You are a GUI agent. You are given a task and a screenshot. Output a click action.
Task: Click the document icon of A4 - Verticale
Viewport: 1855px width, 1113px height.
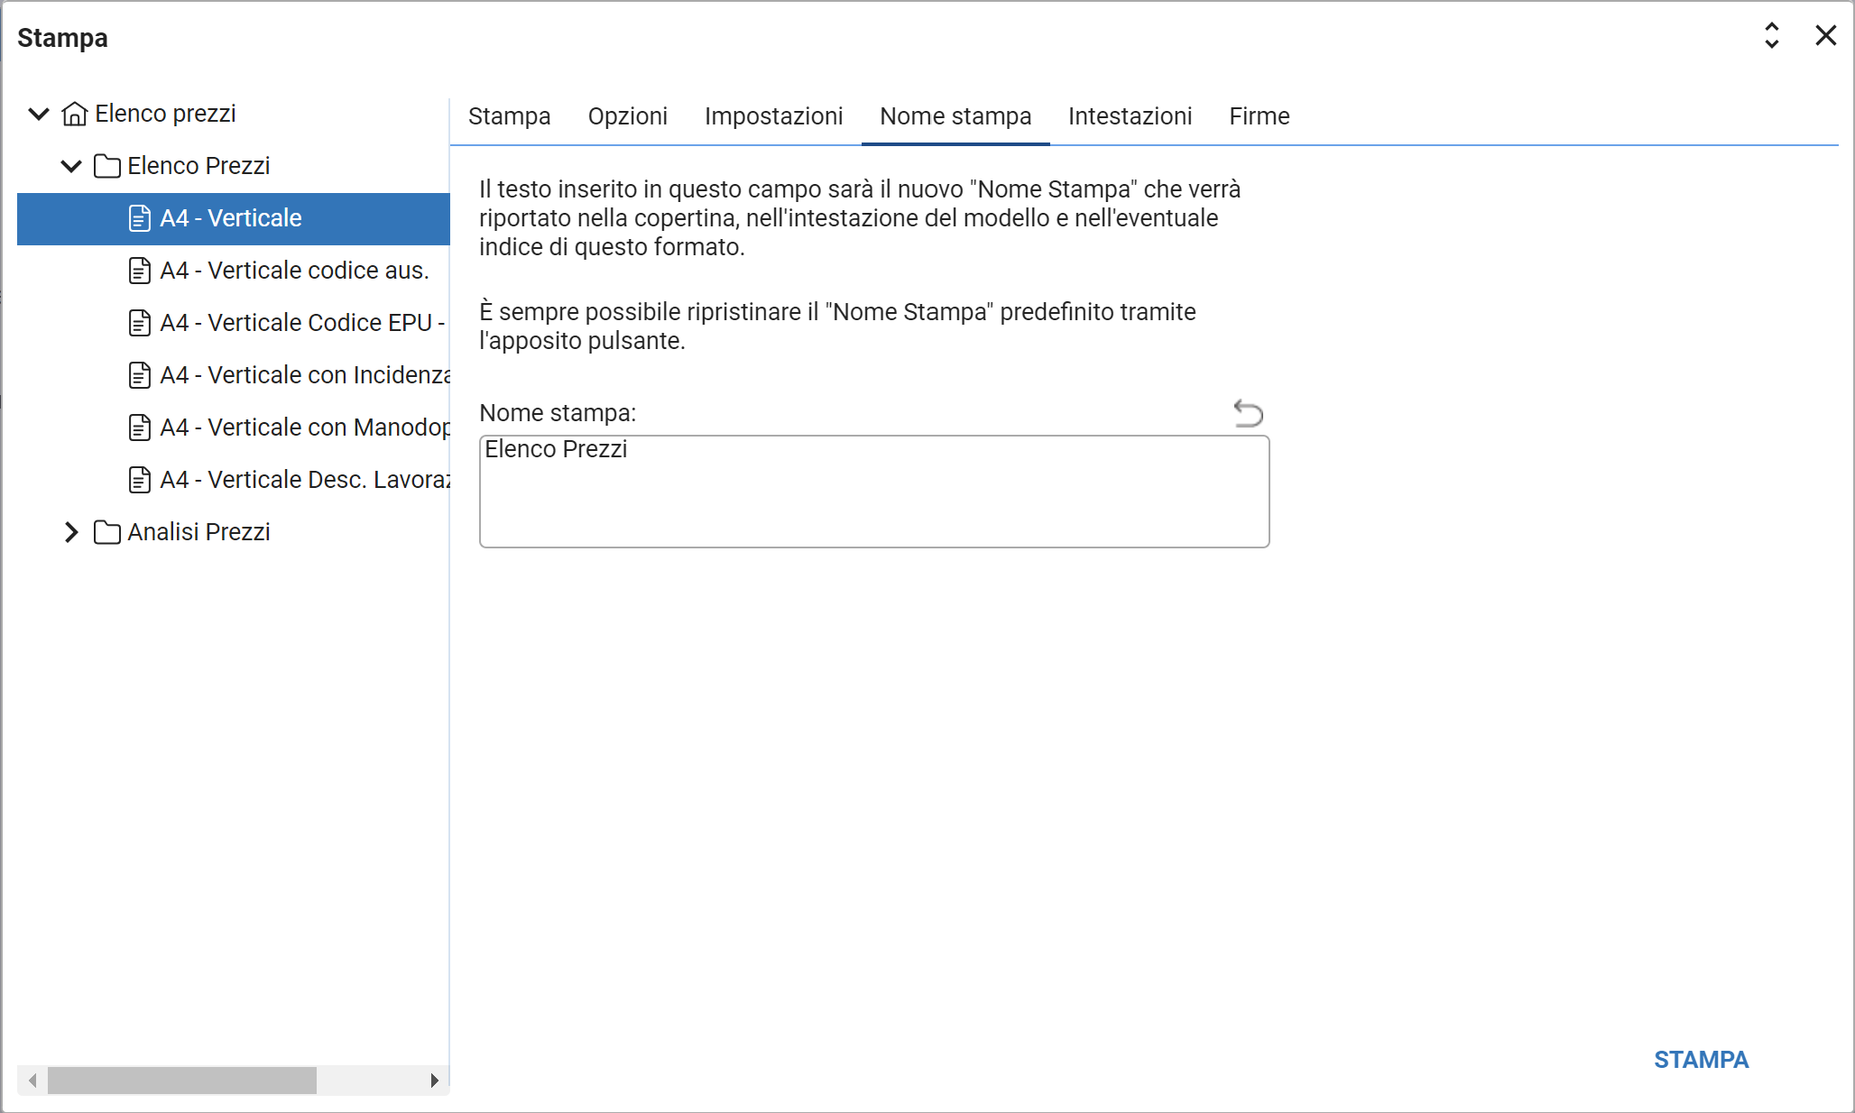140,218
